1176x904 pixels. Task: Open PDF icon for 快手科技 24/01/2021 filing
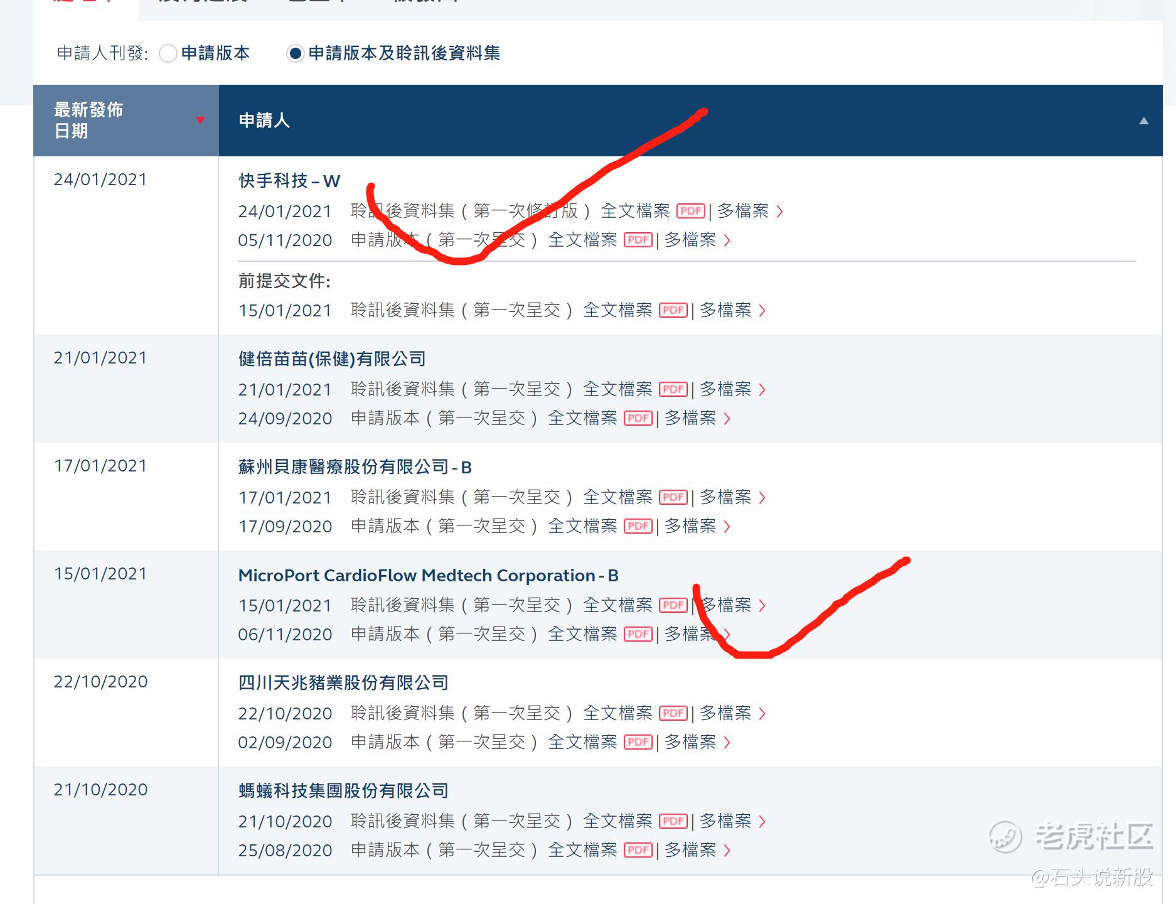691,211
